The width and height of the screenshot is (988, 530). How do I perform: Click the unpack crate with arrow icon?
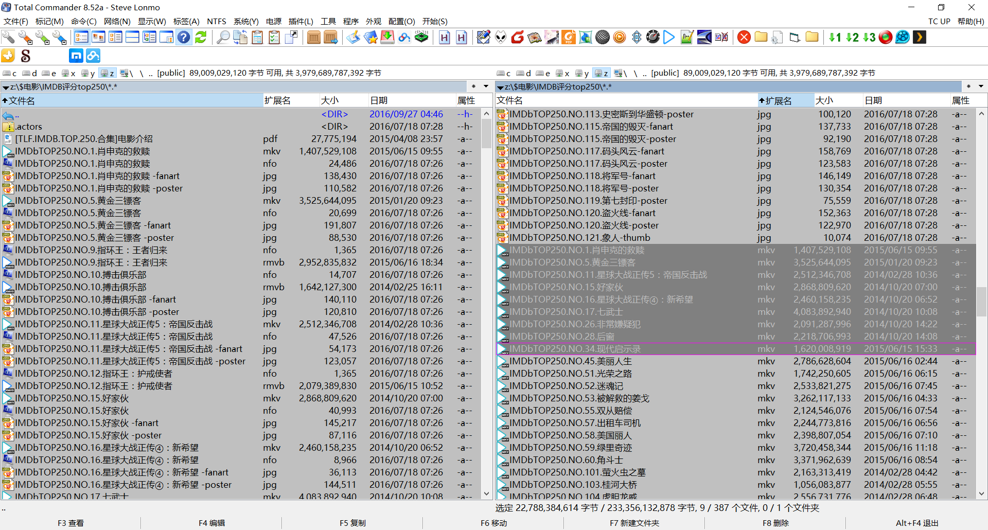tap(330, 37)
